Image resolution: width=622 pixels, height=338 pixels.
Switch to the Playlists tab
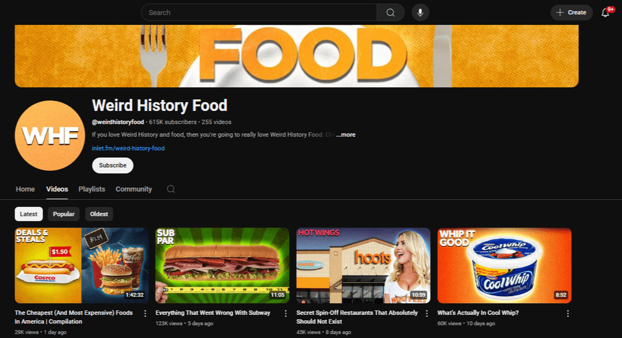pyautogui.click(x=92, y=189)
